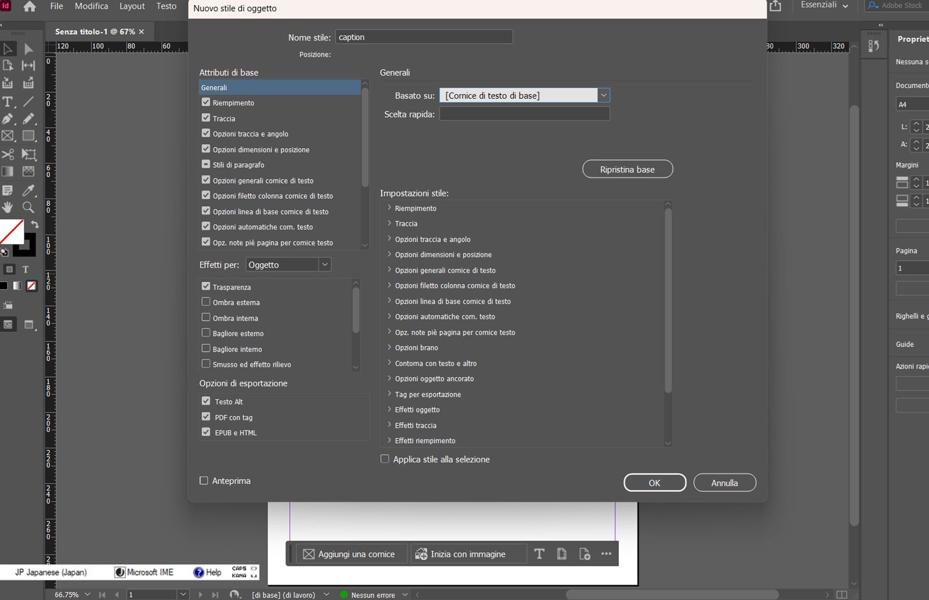Viewport: 929px width, 600px height.
Task: Click the Nome stile input field
Action: click(x=424, y=37)
